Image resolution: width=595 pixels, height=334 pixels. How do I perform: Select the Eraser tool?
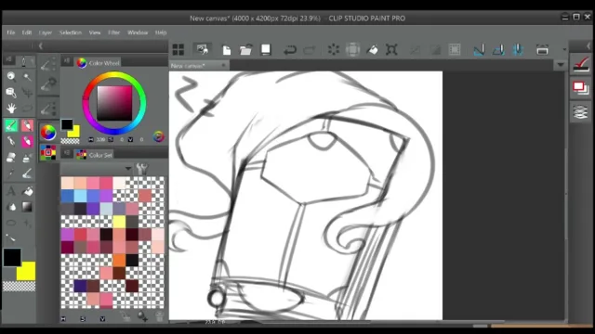(x=11, y=157)
